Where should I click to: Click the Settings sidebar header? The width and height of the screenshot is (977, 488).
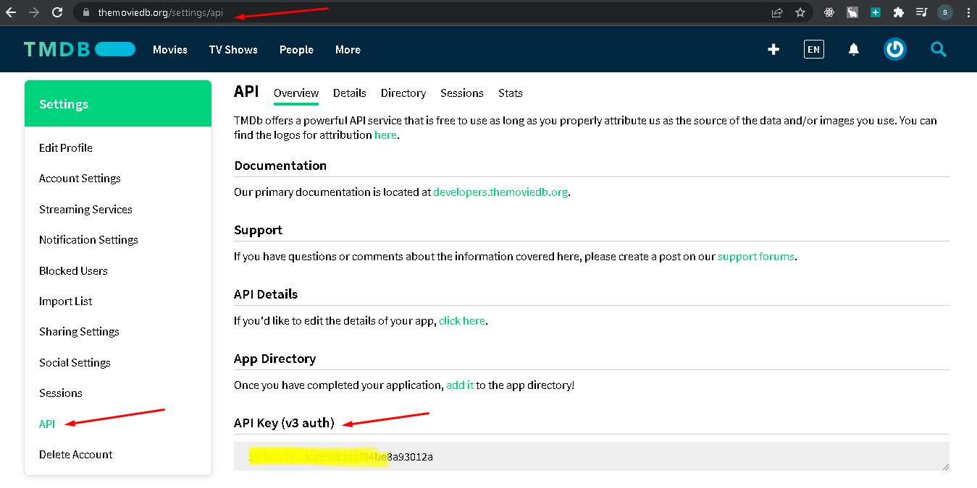[x=118, y=103]
